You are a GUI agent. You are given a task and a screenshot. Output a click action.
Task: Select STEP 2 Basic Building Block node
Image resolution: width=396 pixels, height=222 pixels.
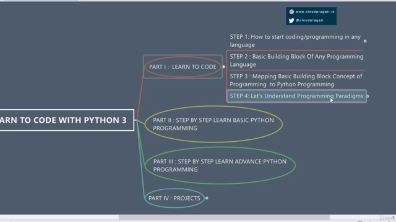tap(296, 60)
